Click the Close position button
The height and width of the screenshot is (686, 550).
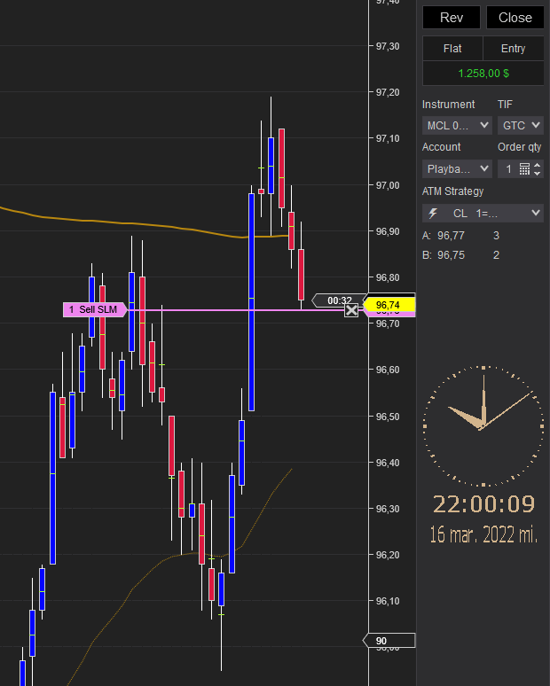coord(515,18)
